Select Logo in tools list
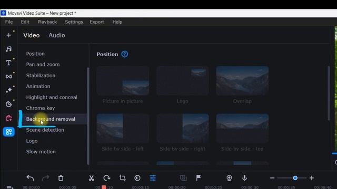Image resolution: width=337 pixels, height=189 pixels. tap(32, 141)
